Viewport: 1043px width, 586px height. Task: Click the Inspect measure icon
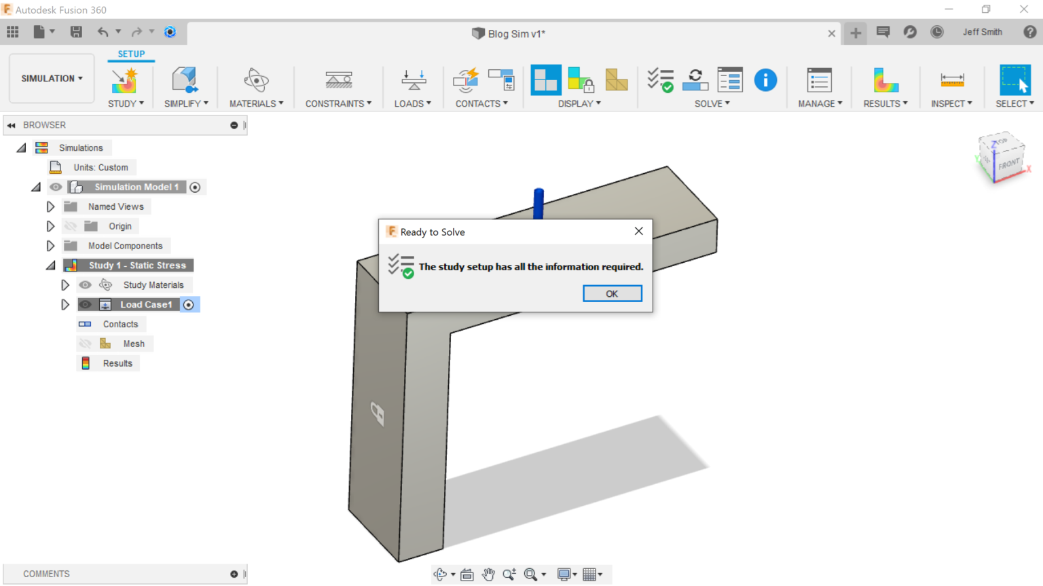click(951, 81)
